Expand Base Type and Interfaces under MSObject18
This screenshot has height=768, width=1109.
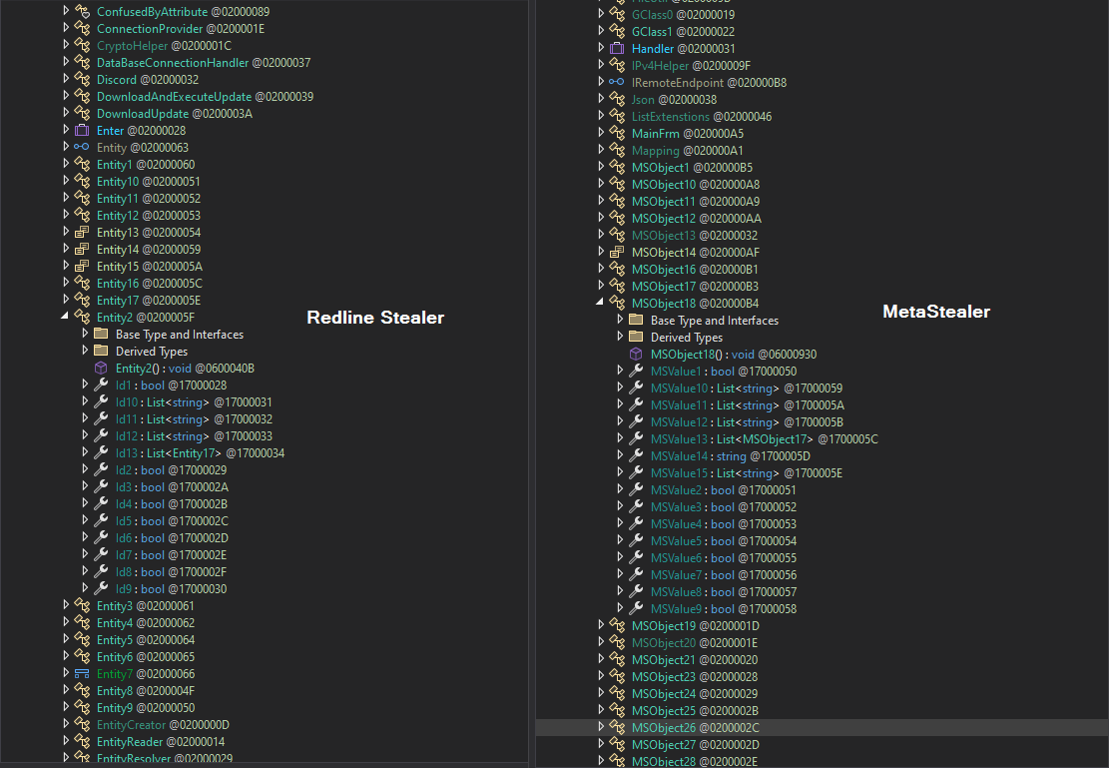pyautogui.click(x=620, y=320)
